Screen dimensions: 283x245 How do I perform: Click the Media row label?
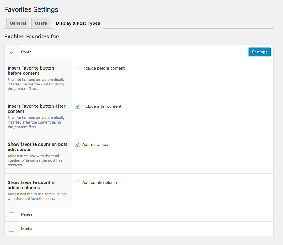(27, 229)
